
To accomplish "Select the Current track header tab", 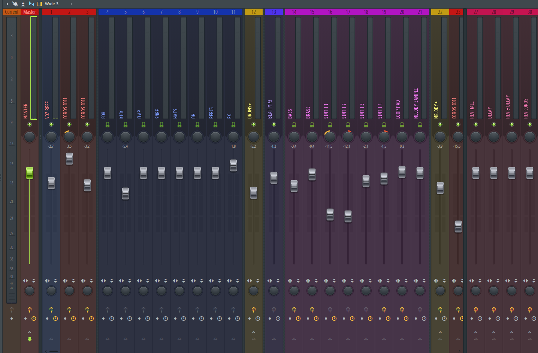I will [x=12, y=12].
